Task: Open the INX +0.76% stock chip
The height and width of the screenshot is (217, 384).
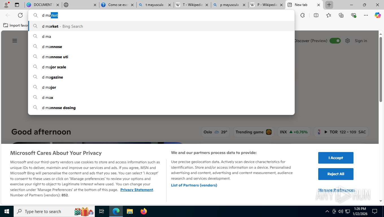Action: tap(294, 132)
